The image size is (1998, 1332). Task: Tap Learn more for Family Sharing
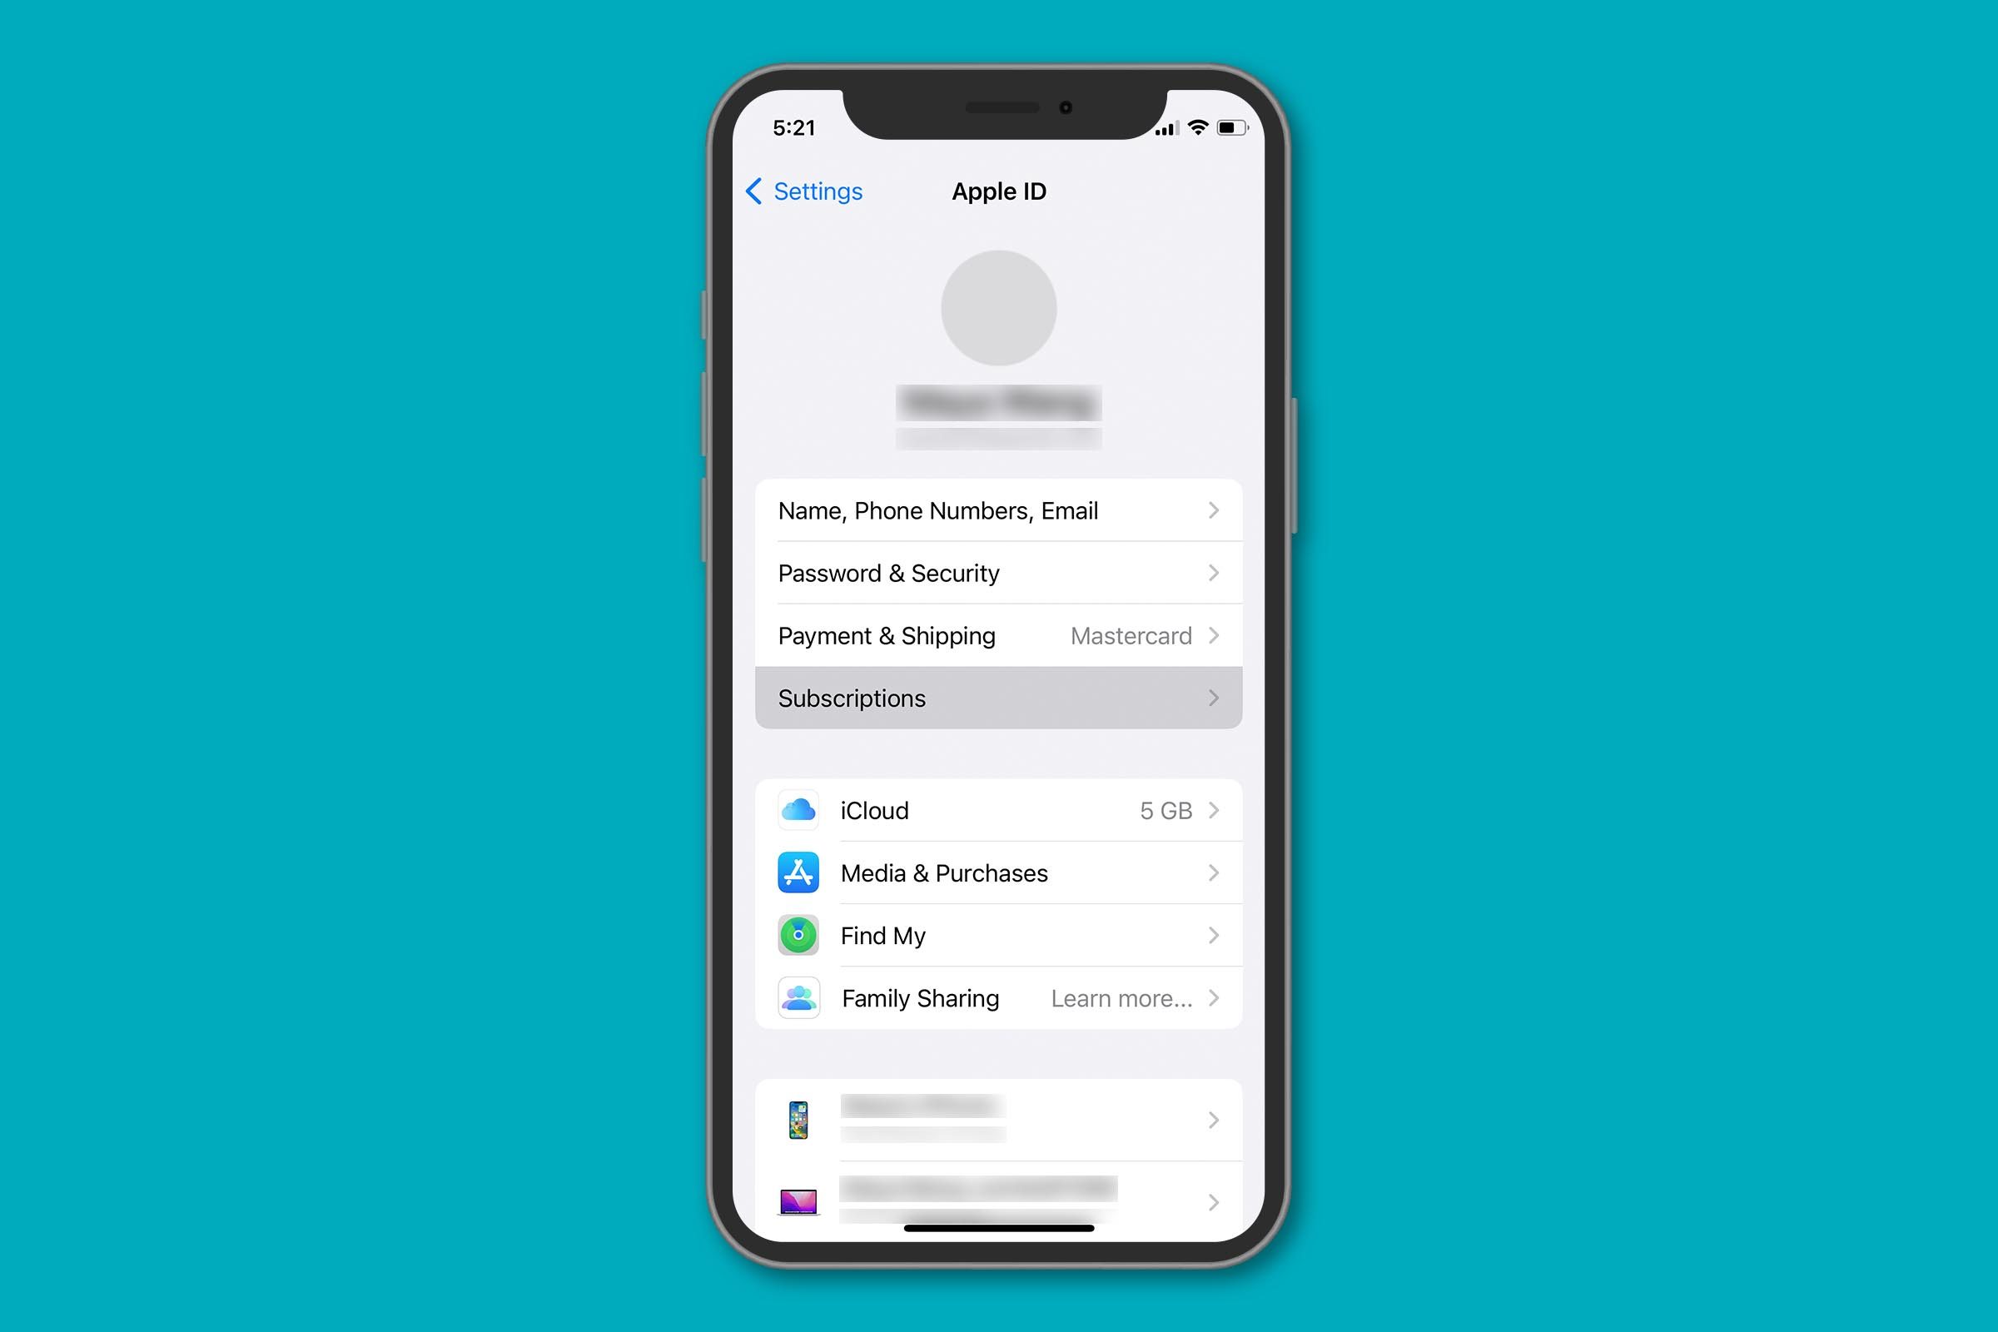[x=1122, y=996]
